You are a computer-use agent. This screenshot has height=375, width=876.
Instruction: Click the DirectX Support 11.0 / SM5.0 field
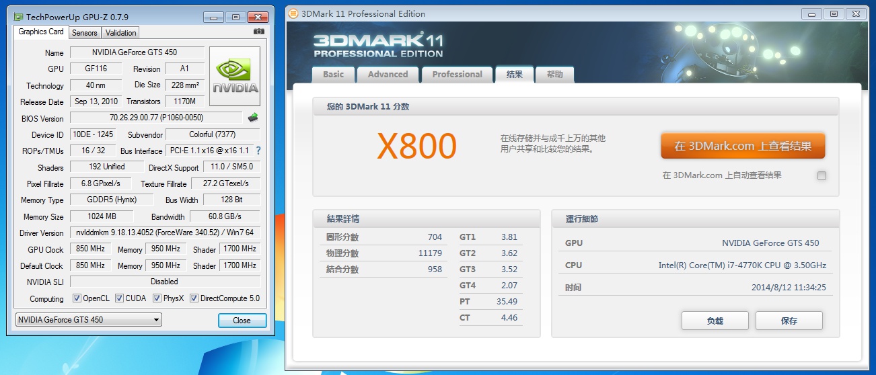[231, 167]
